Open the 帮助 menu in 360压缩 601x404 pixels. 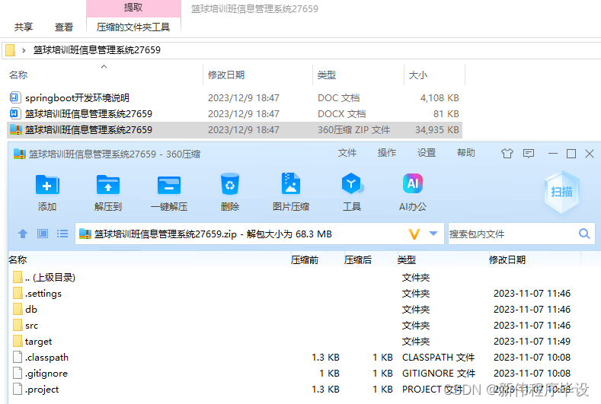[x=466, y=153]
